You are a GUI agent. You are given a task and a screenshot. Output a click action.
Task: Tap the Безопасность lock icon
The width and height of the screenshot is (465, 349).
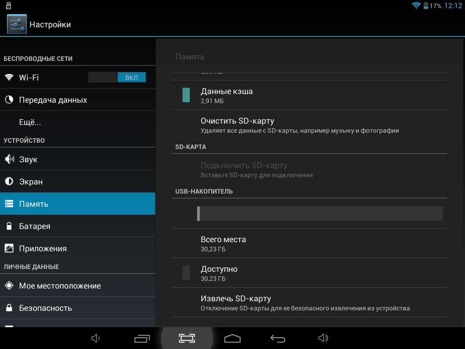coord(9,308)
